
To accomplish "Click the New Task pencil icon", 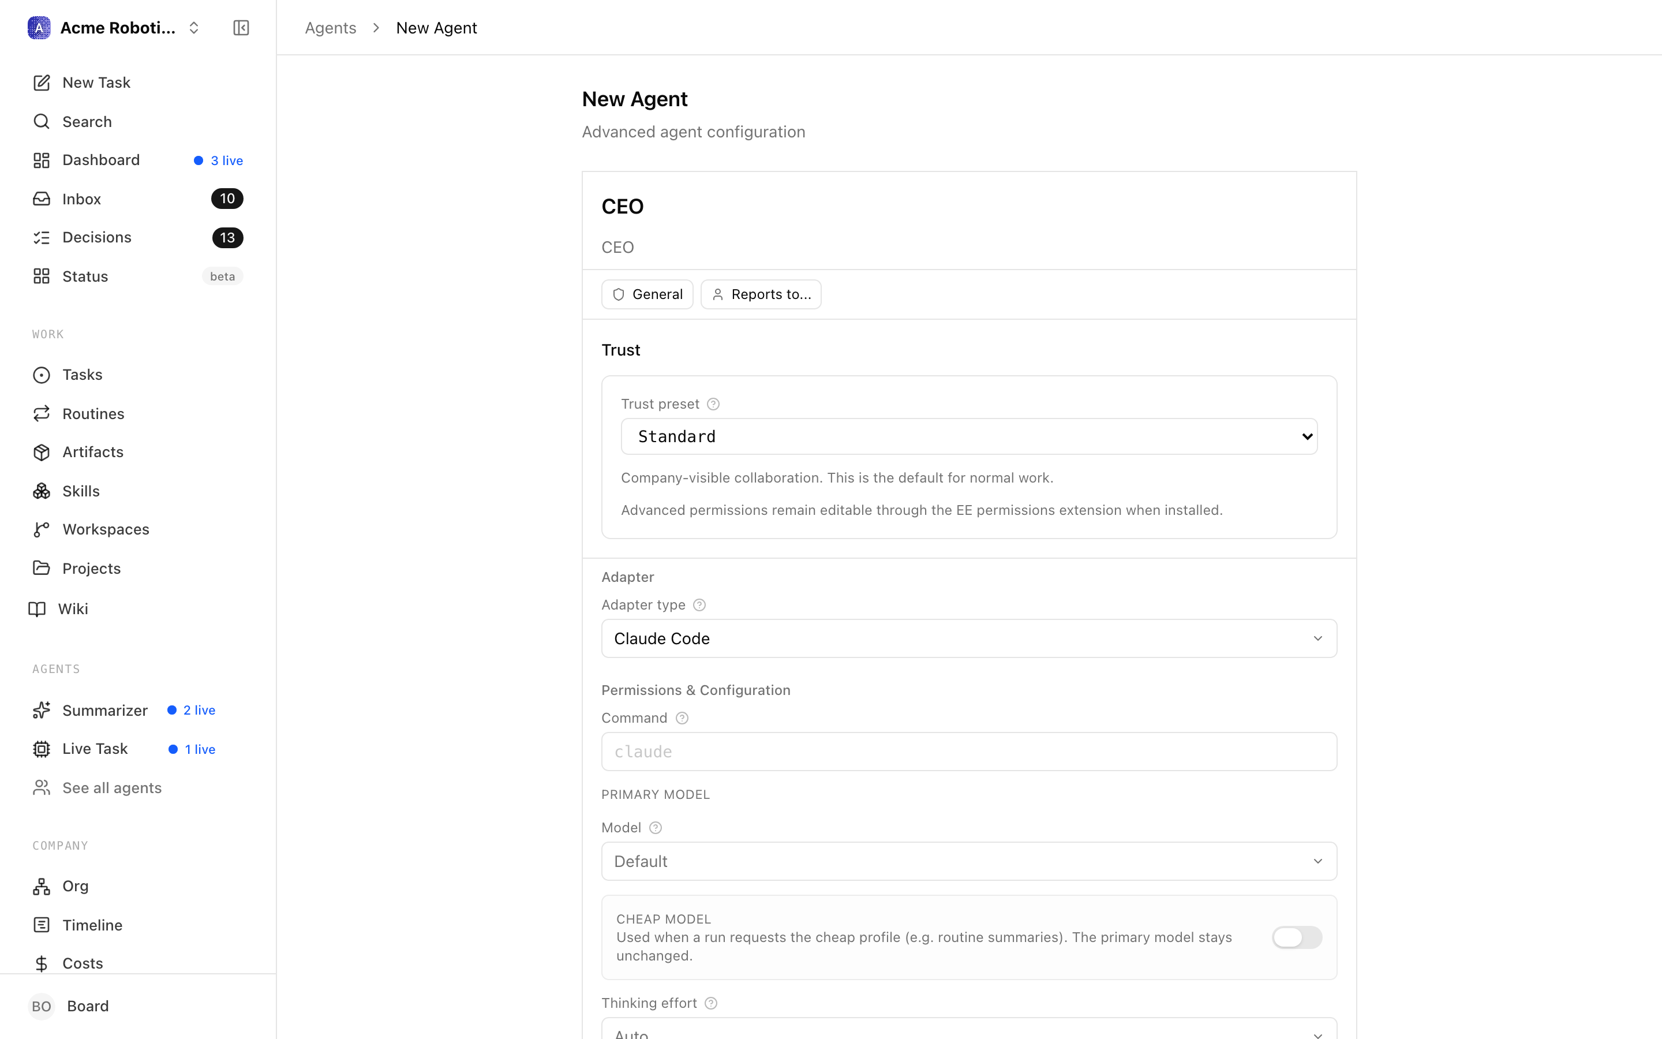I will pos(41,83).
